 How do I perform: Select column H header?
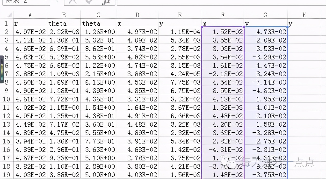click(304, 15)
